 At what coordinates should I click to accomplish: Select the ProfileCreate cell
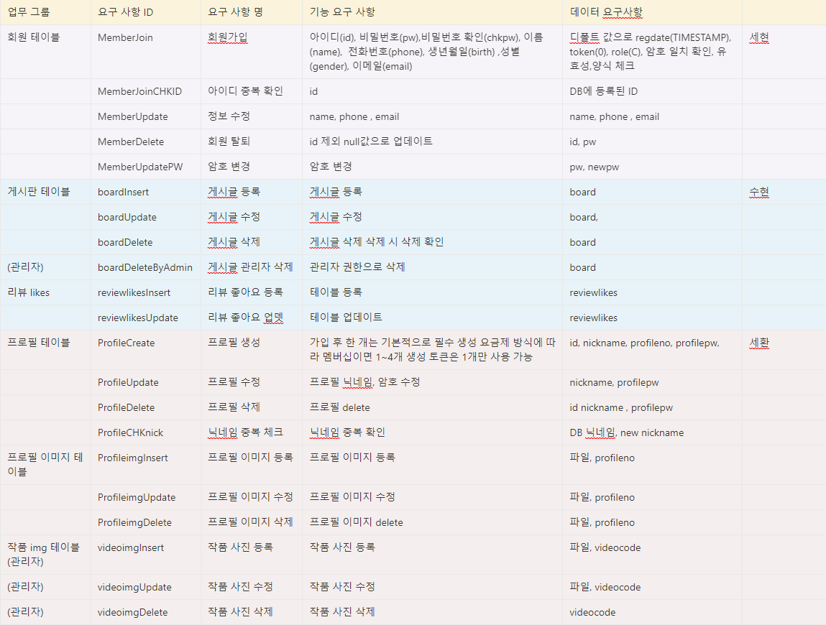(x=145, y=350)
